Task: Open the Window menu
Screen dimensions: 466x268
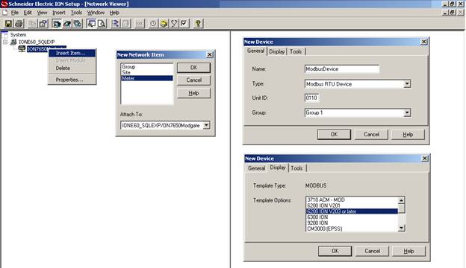Action: 96,13
